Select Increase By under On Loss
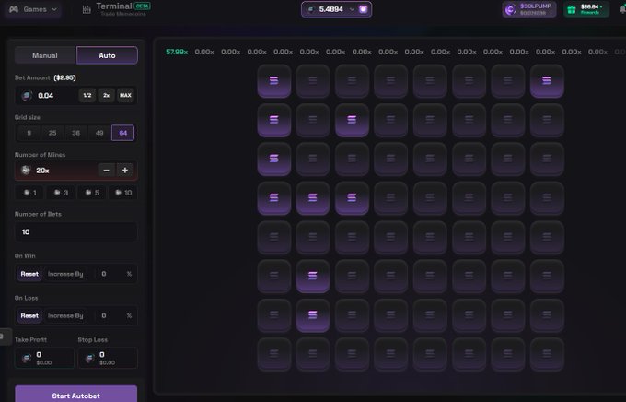 coord(65,316)
